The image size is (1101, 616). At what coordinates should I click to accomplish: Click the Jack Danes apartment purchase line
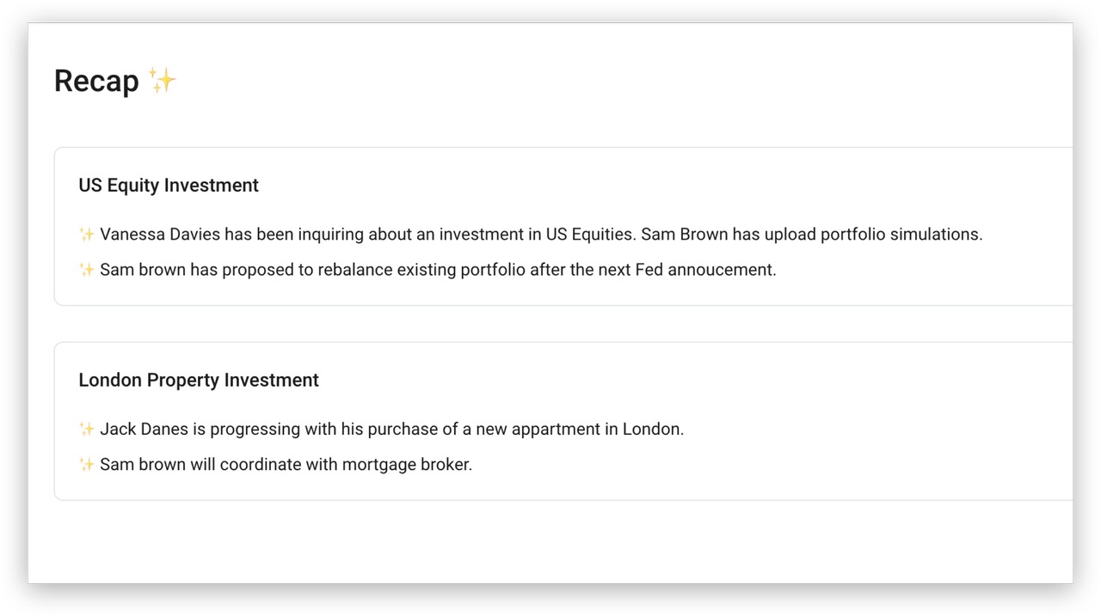pos(381,430)
